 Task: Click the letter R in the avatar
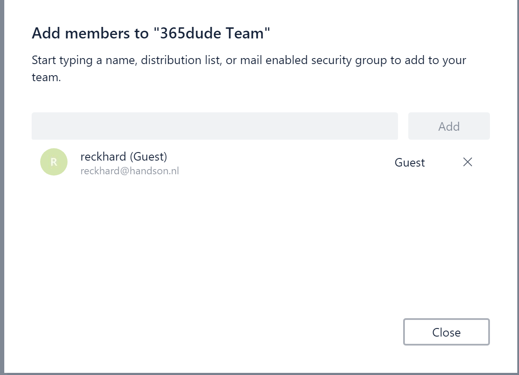click(x=54, y=162)
